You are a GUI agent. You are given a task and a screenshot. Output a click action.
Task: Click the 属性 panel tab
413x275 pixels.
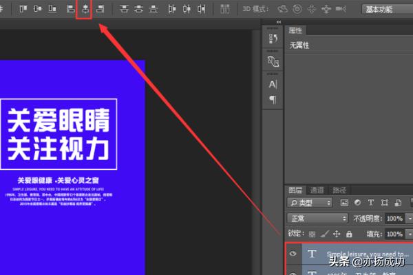[x=295, y=30]
